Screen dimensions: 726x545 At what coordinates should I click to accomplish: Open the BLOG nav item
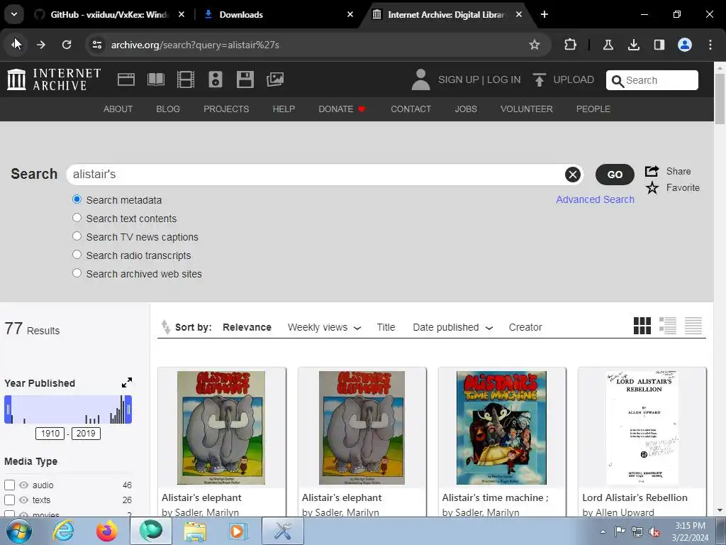pos(168,109)
